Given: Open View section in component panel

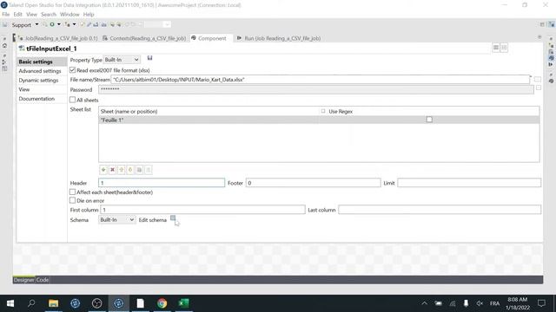Looking at the screenshot, I should click(x=42, y=89).
